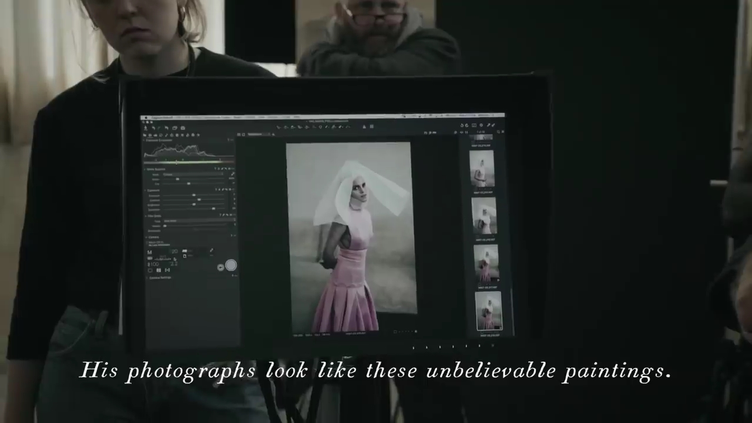Pick the White Balance eyedropper tool
Image resolution: width=752 pixels, height=423 pixels.
(x=232, y=174)
